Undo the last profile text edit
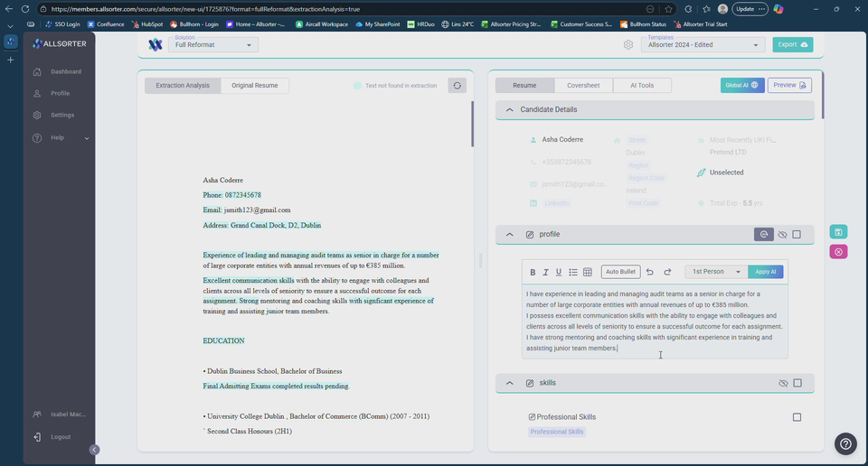The height and width of the screenshot is (466, 868). pos(649,272)
